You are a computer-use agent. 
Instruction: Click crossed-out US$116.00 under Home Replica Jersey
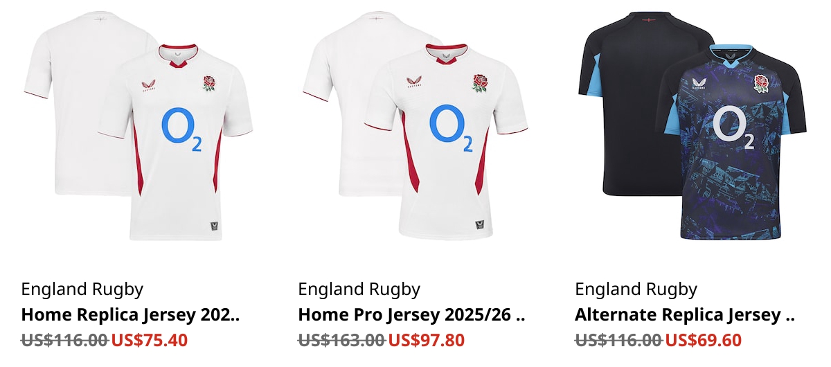65,340
